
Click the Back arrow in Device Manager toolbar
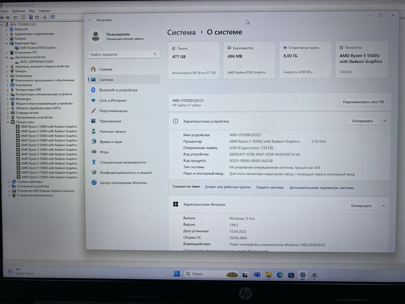coord(2,17)
